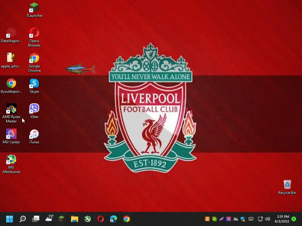Select the ifyoulikepor... Chrome shortcut
The height and width of the screenshot is (226, 302).
pyautogui.click(x=11, y=86)
